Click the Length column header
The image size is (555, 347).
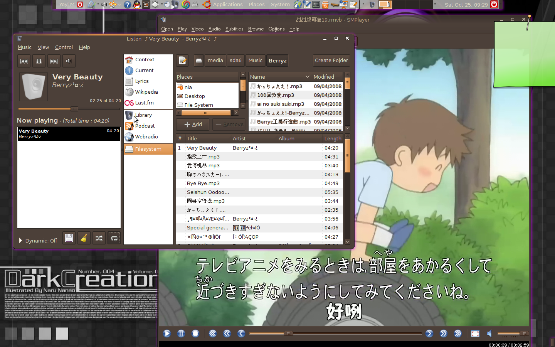point(333,138)
